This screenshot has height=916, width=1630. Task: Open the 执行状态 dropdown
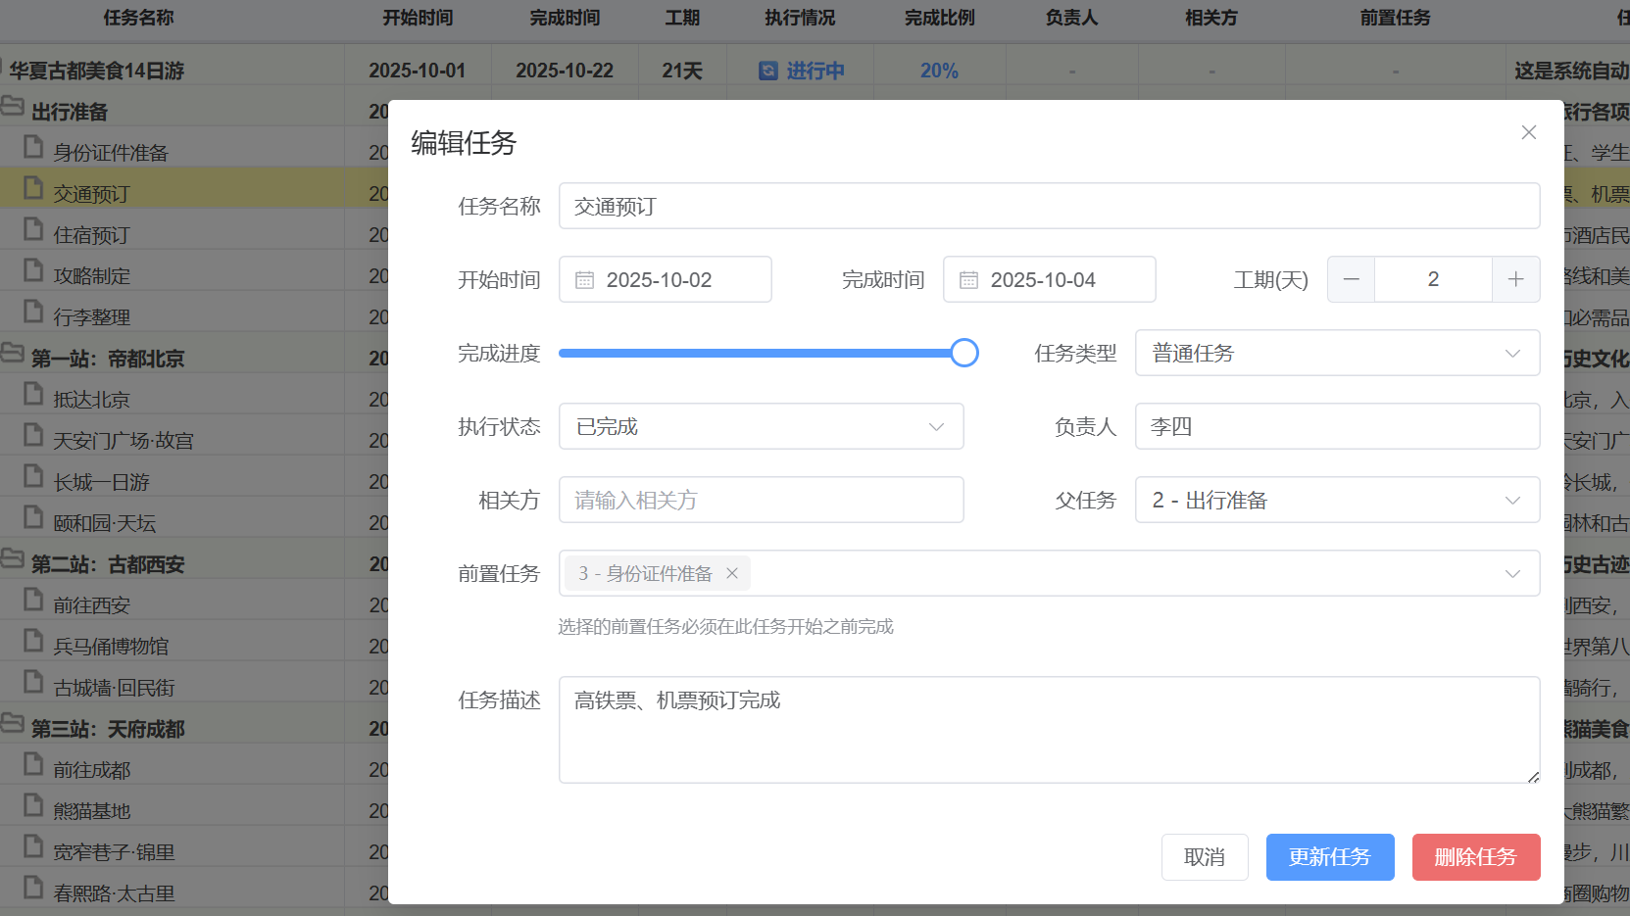[761, 426]
